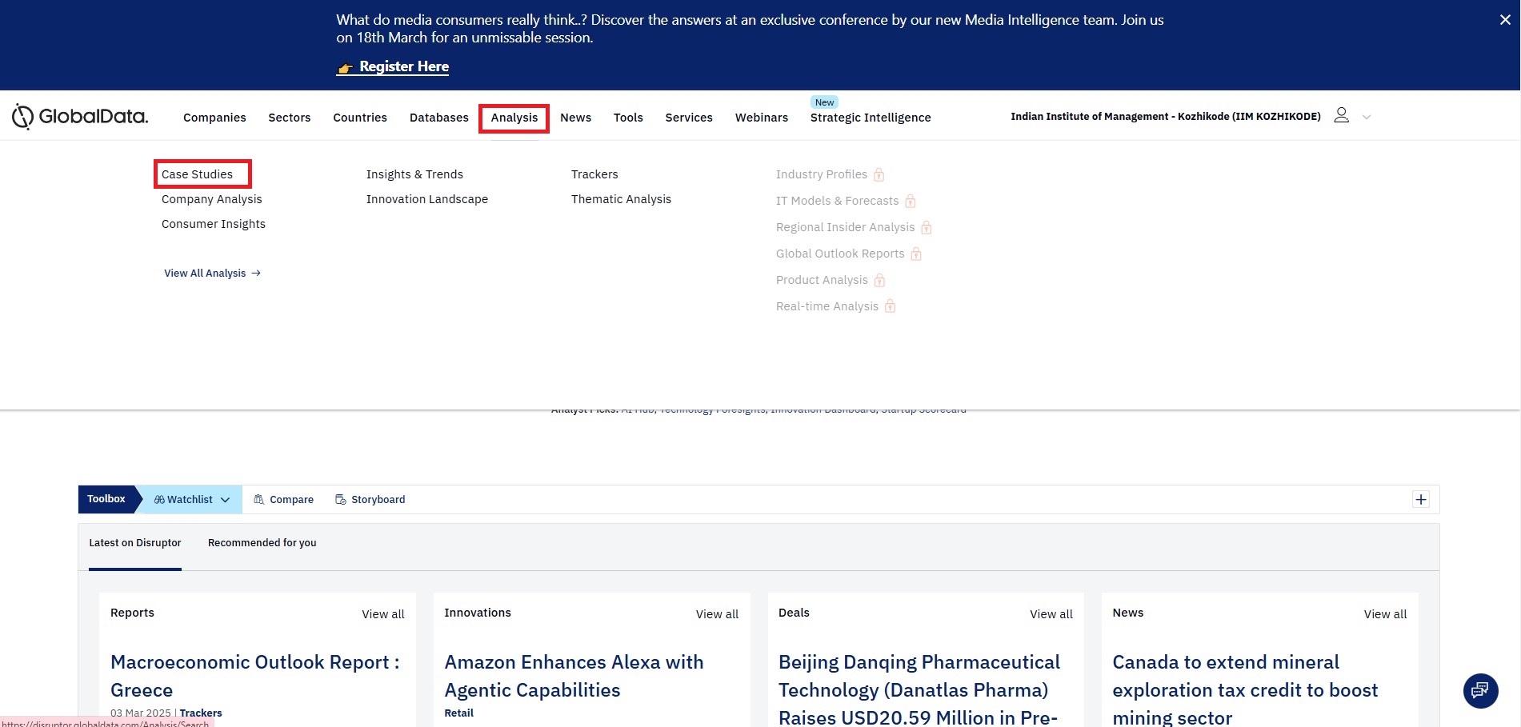
Task: Open Storyboard from the toolbox
Action: pyautogui.click(x=370, y=500)
